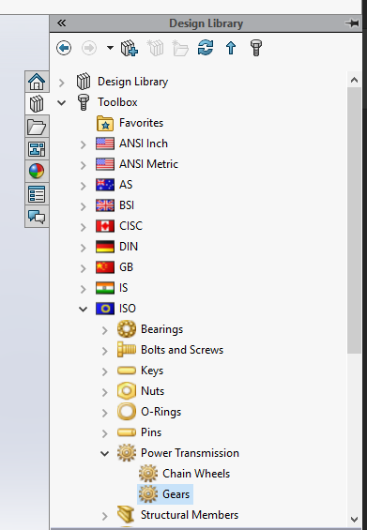Image resolution: width=367 pixels, height=530 pixels.
Task: Click the O-Rings icon
Action: 127,412
